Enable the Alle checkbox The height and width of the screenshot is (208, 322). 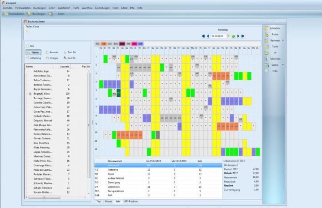click(x=28, y=46)
